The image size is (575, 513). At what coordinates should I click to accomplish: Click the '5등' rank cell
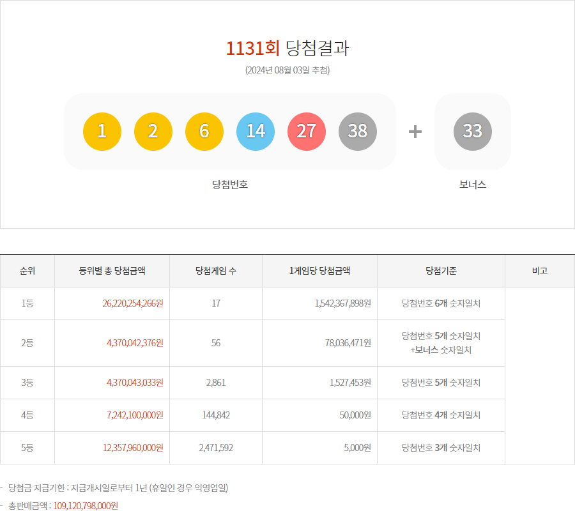pos(27,448)
